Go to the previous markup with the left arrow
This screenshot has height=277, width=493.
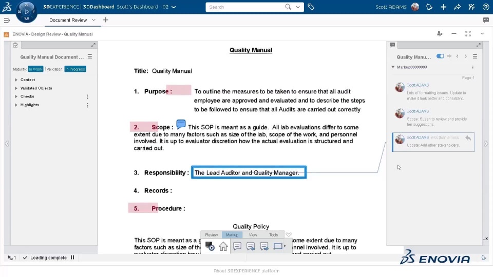point(458,56)
